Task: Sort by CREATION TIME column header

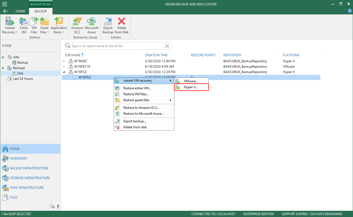Action: 156,55
